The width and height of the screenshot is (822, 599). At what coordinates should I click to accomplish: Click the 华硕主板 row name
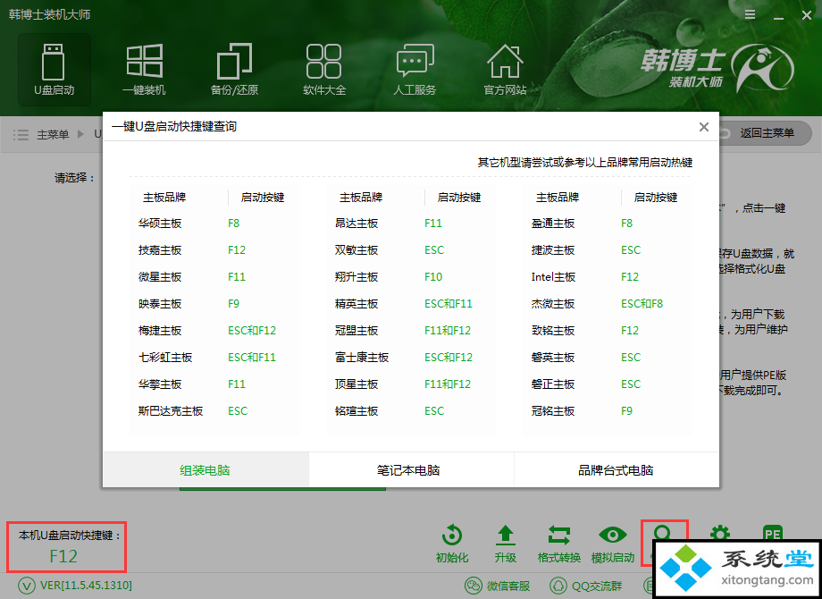point(160,224)
